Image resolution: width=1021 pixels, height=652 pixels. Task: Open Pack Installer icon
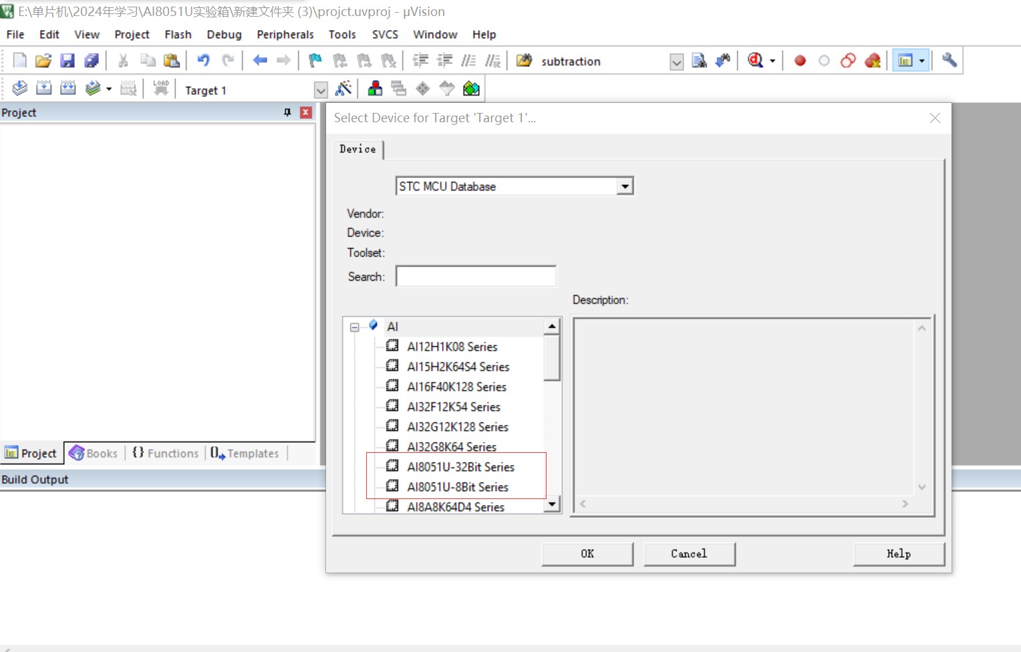(x=472, y=88)
